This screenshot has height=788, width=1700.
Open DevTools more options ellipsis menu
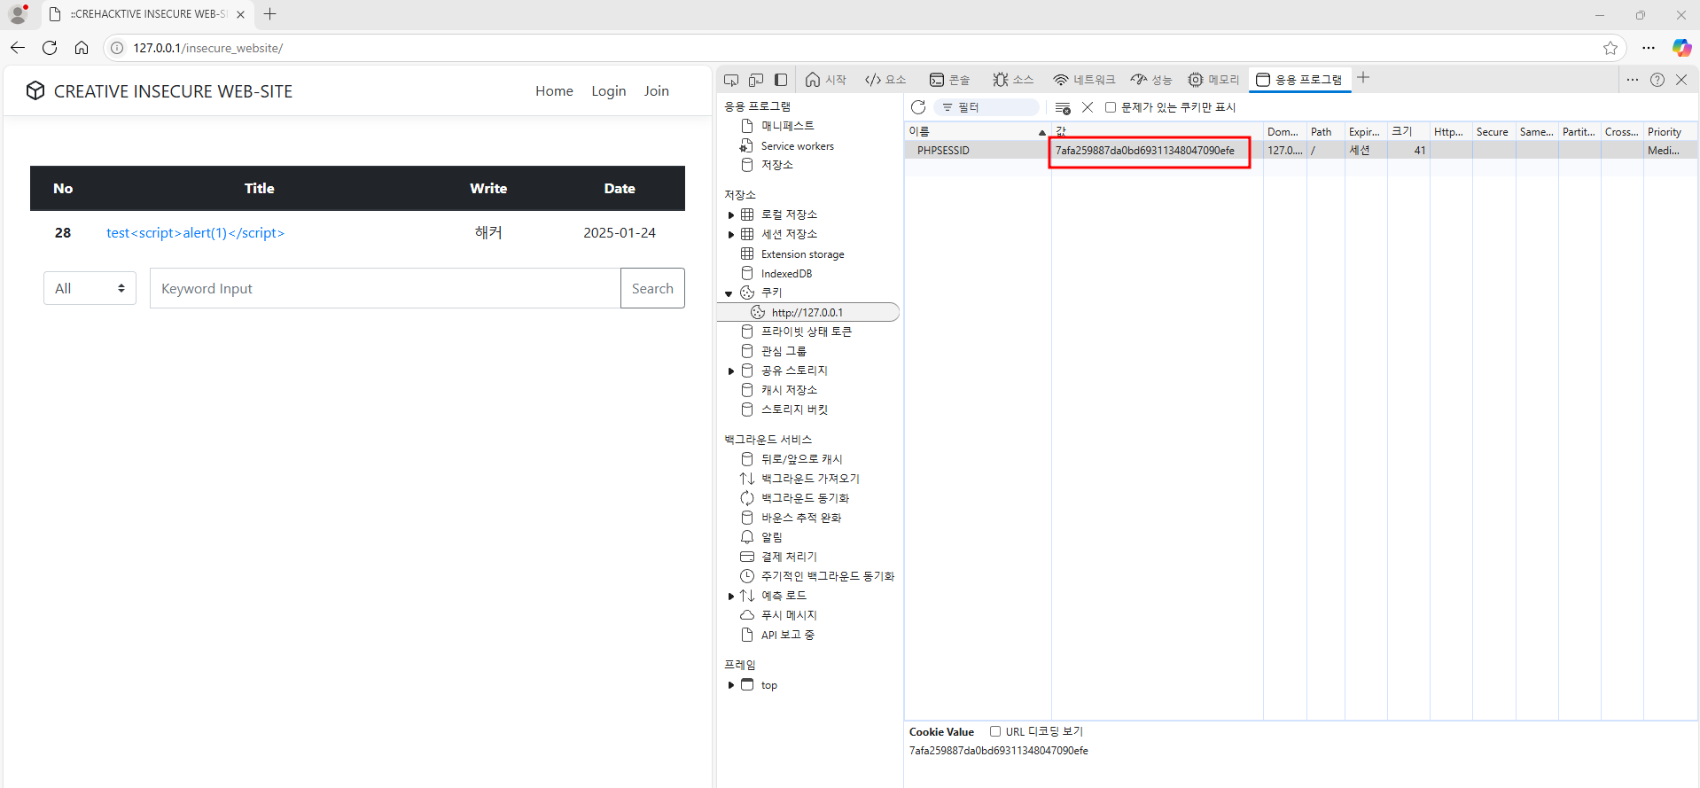(x=1633, y=80)
